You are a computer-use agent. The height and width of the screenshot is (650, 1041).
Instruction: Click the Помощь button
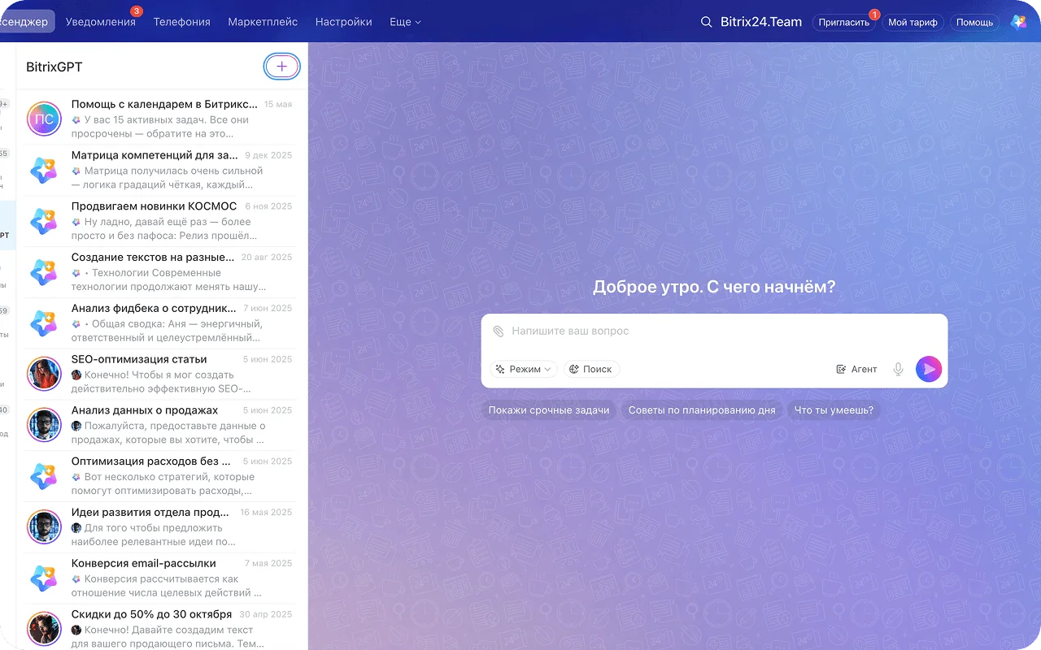tap(974, 23)
